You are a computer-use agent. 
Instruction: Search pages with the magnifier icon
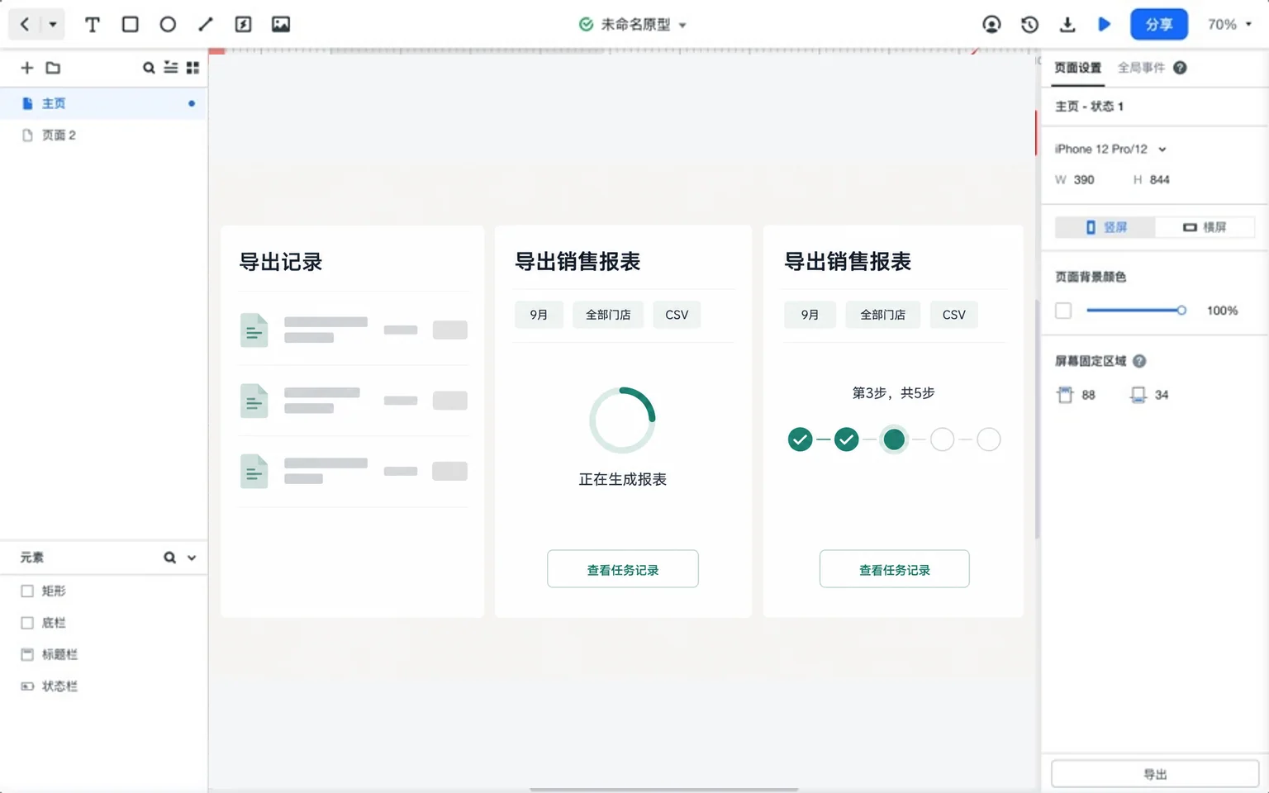[149, 68]
